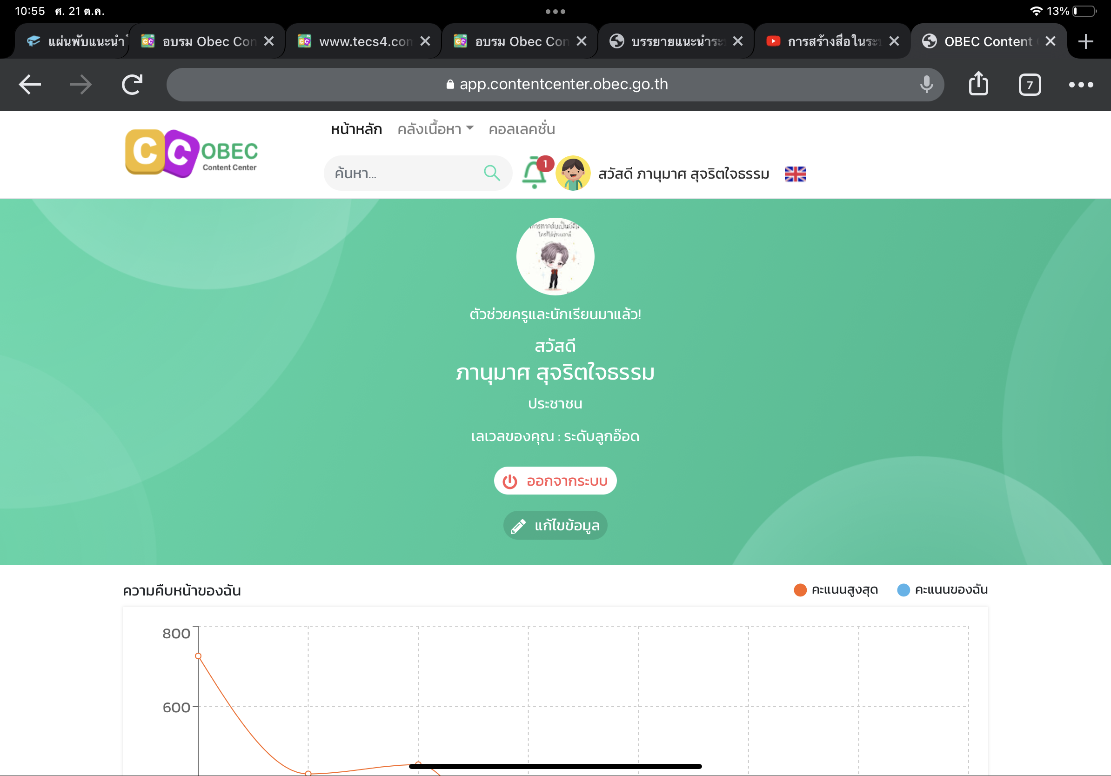Click the แก้ไขข้อมูล edit button
This screenshot has width=1111, height=776.
click(555, 525)
